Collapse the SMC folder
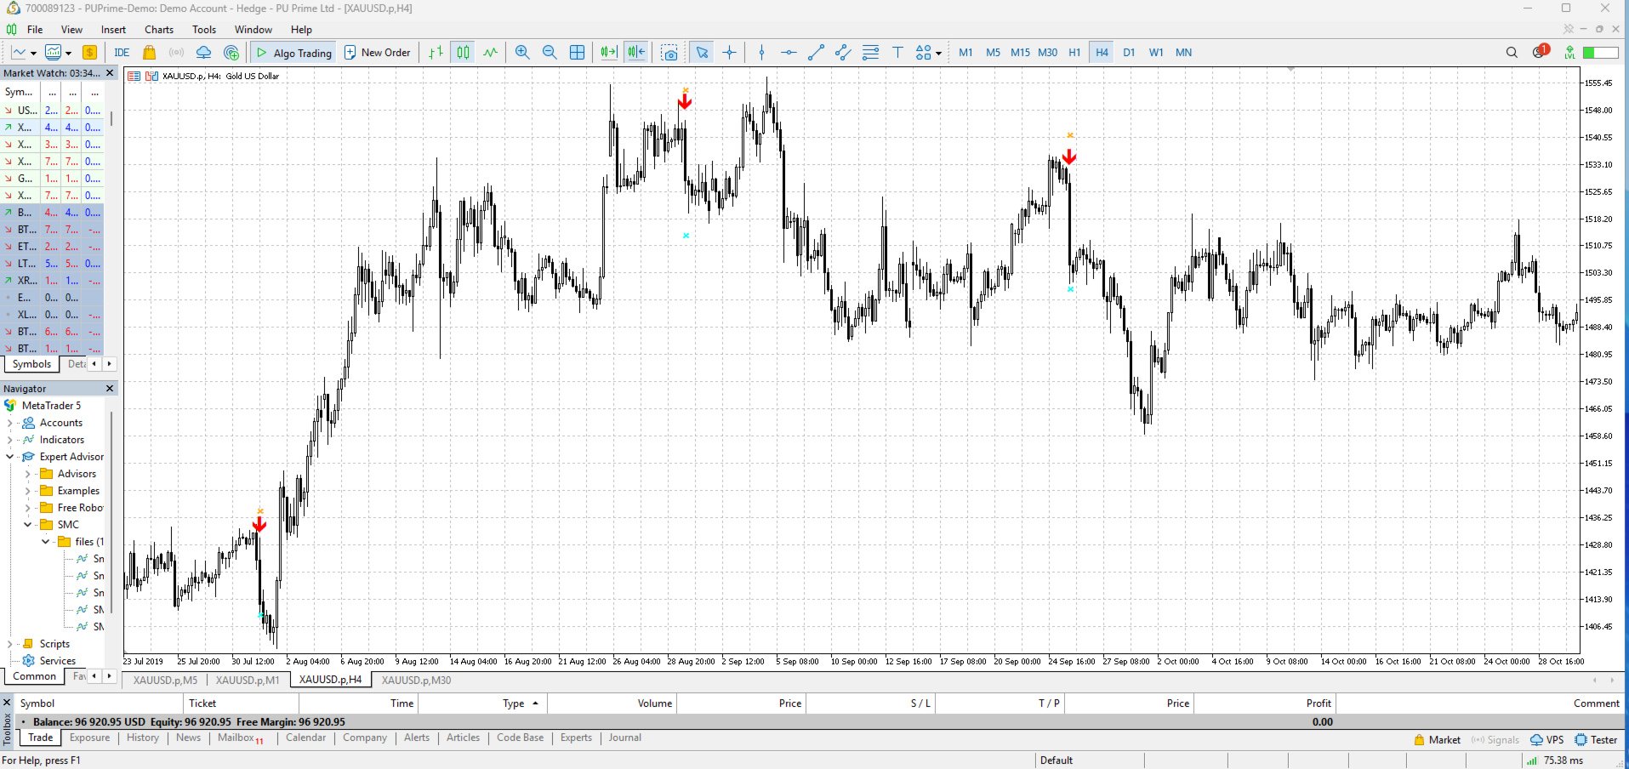 pos(27,525)
